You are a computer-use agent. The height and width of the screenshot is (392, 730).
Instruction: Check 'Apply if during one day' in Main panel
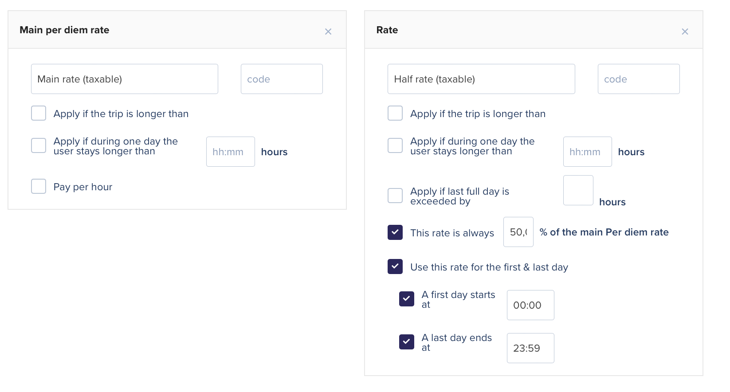pyautogui.click(x=39, y=145)
